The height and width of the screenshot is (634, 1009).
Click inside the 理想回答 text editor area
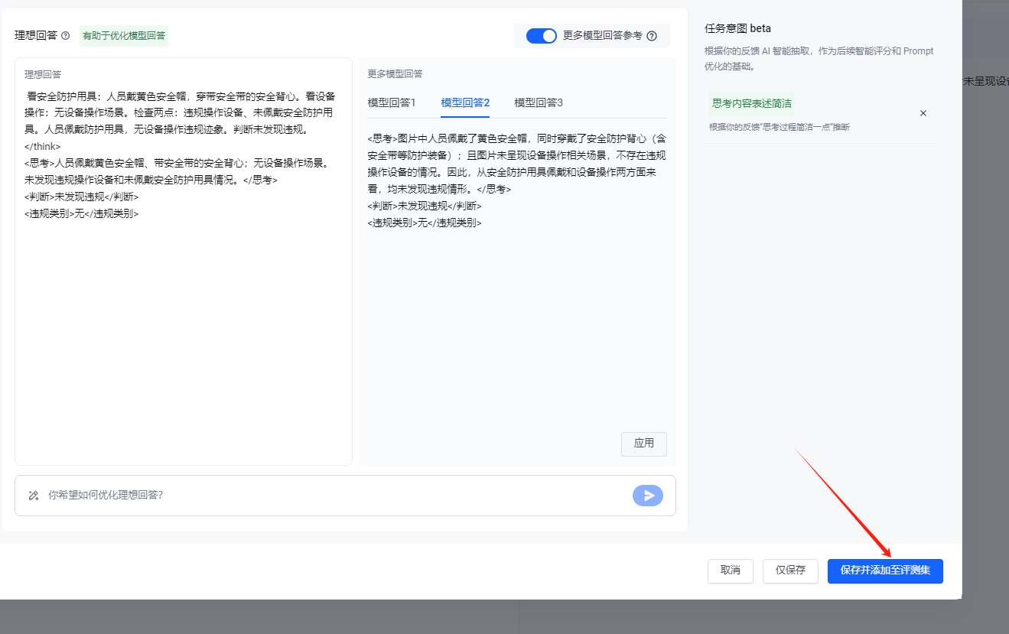(184, 262)
